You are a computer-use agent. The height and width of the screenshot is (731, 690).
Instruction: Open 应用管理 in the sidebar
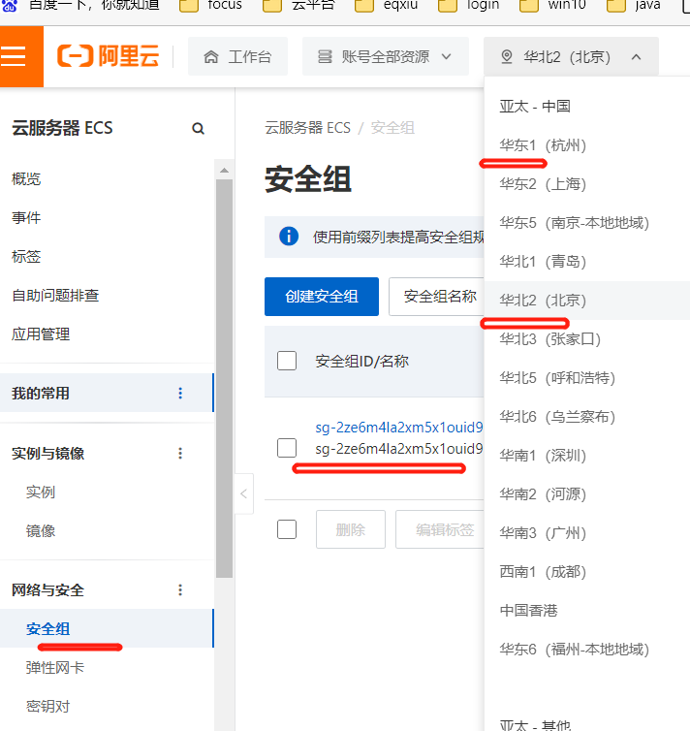[41, 334]
